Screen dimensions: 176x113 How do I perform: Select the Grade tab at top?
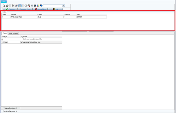(4, 1)
